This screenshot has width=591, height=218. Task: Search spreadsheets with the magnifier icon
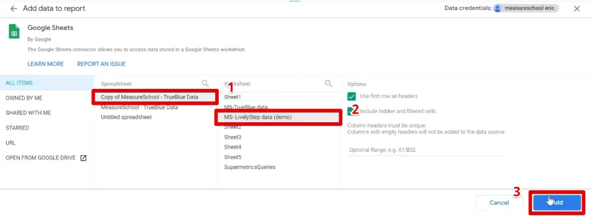click(x=205, y=84)
